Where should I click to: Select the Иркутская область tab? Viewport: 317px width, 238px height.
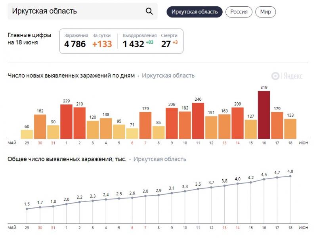click(195, 12)
